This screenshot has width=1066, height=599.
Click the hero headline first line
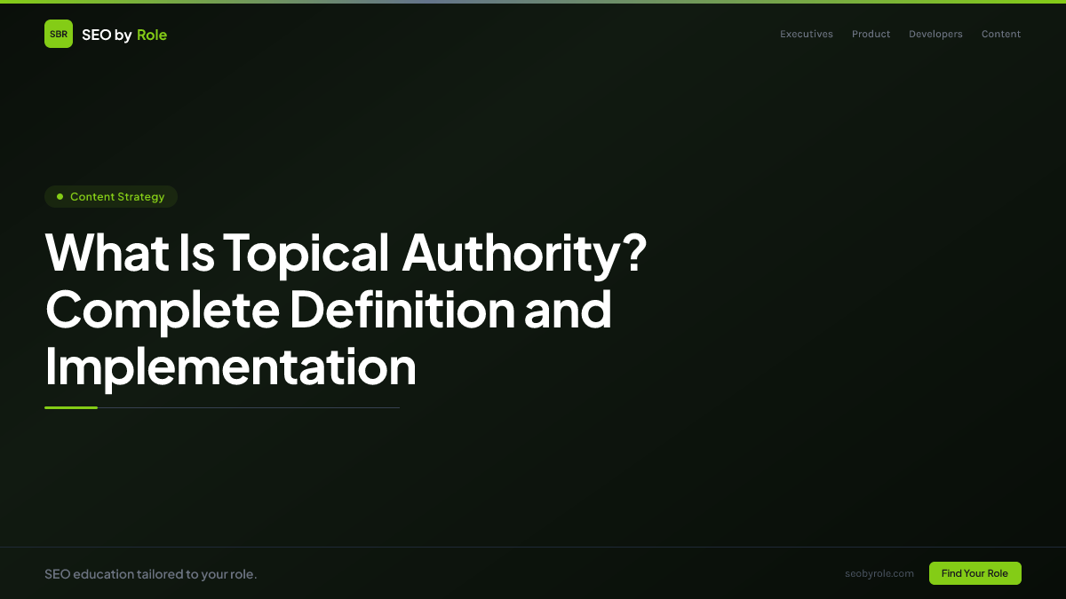pos(345,254)
